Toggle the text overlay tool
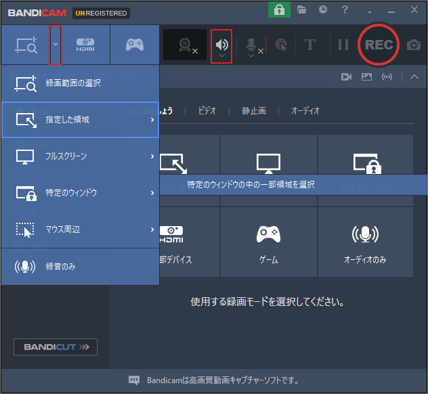This screenshot has width=428, height=394. pyautogui.click(x=310, y=45)
